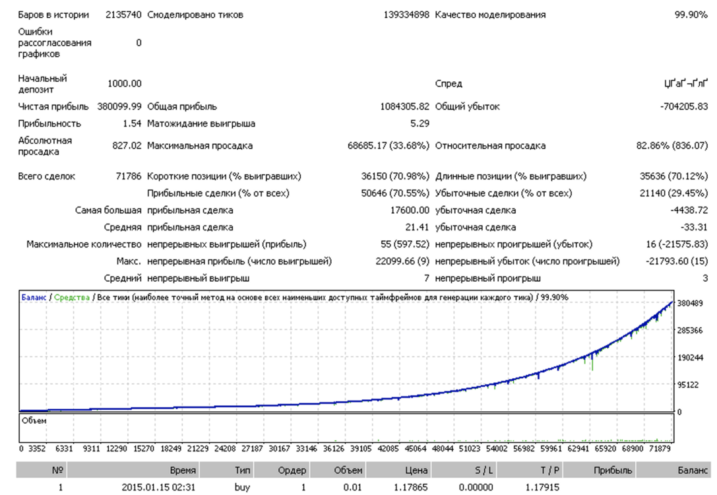
Task: Click the Смоделировано тиков value 139334898
Action: (406, 15)
